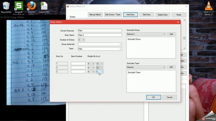
Task: Launch Kingsoft Spreadsheets from the desktop
Action: click(x=19, y=8)
